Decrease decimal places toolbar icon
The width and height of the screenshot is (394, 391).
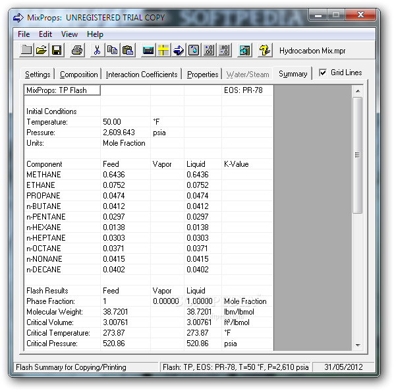tap(224, 50)
